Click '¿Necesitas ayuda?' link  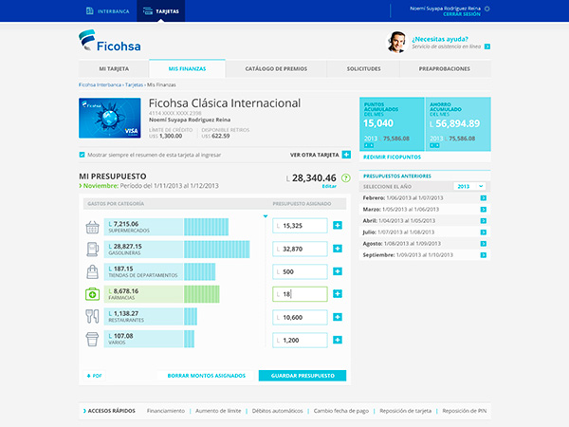440,39
